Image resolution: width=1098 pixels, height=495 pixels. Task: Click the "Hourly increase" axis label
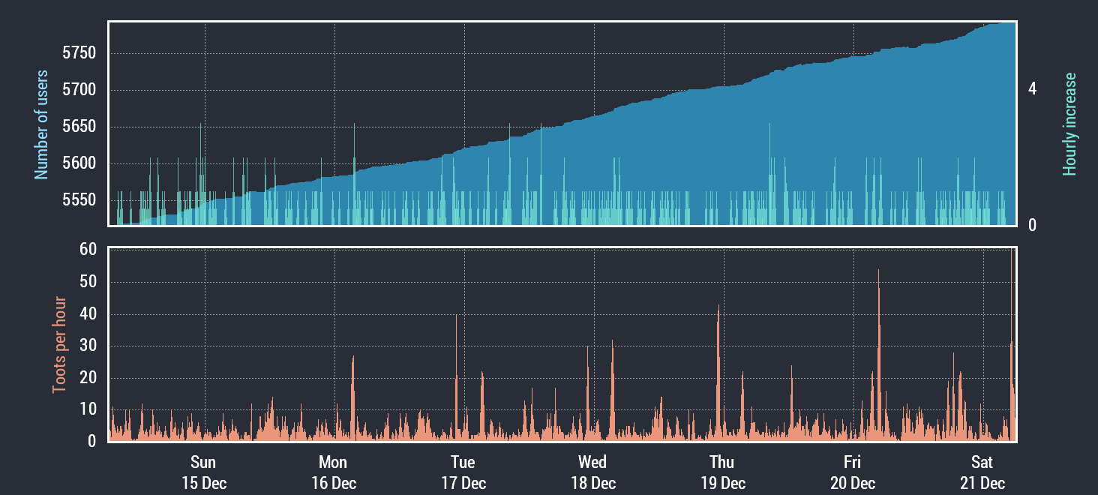coord(1069,124)
